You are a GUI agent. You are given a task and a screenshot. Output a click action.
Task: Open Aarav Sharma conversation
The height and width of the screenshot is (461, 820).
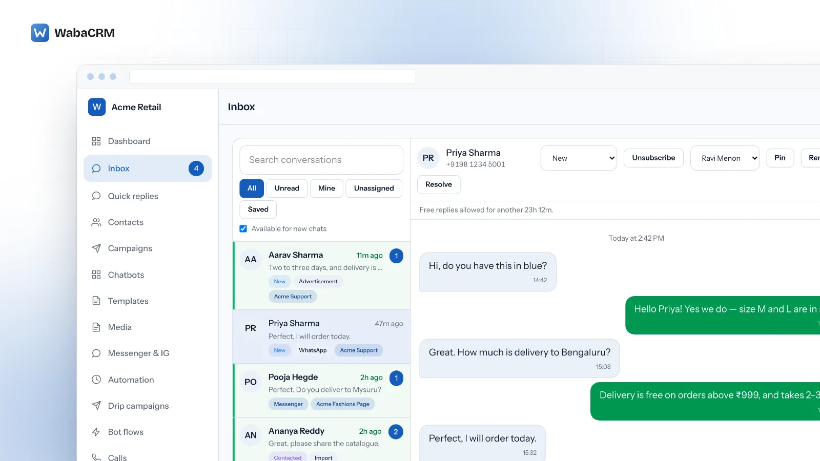pyautogui.click(x=322, y=276)
